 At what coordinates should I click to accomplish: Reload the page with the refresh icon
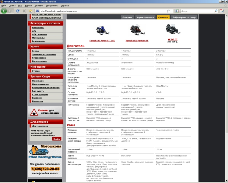point(18,11)
